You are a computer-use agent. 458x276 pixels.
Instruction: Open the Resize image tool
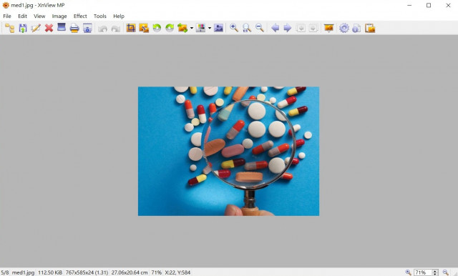click(144, 28)
